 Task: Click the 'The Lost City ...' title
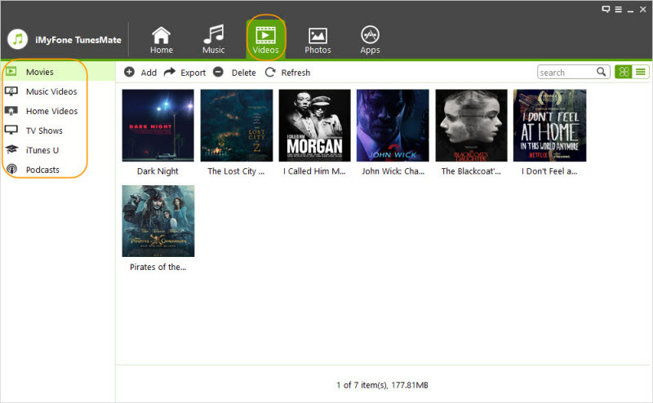236,171
